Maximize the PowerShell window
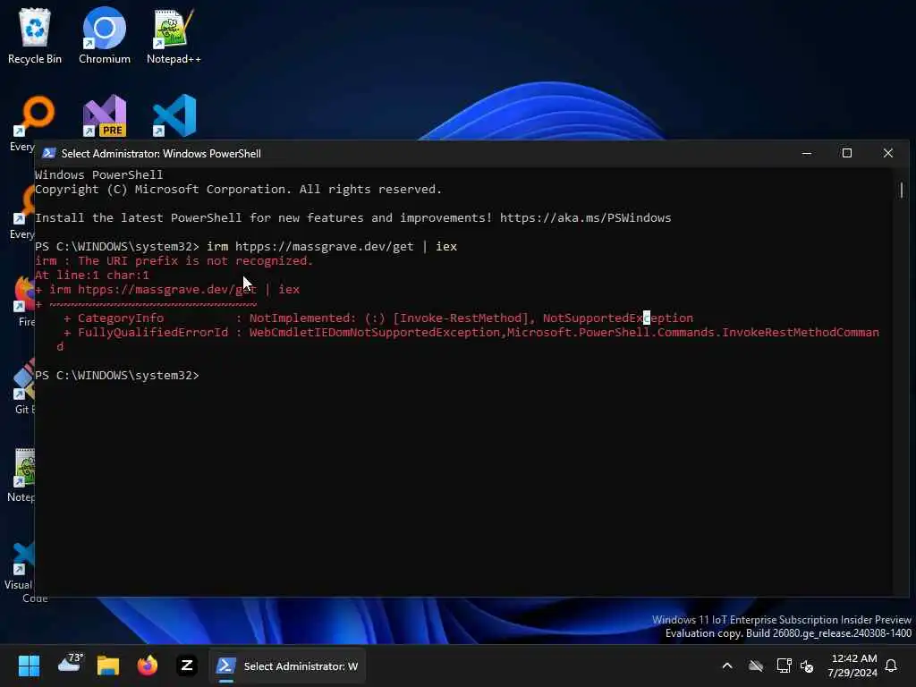 847,153
